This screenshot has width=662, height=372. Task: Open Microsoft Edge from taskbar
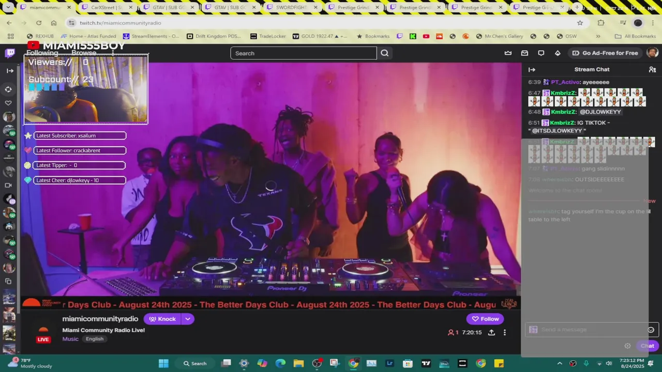tap(280, 363)
